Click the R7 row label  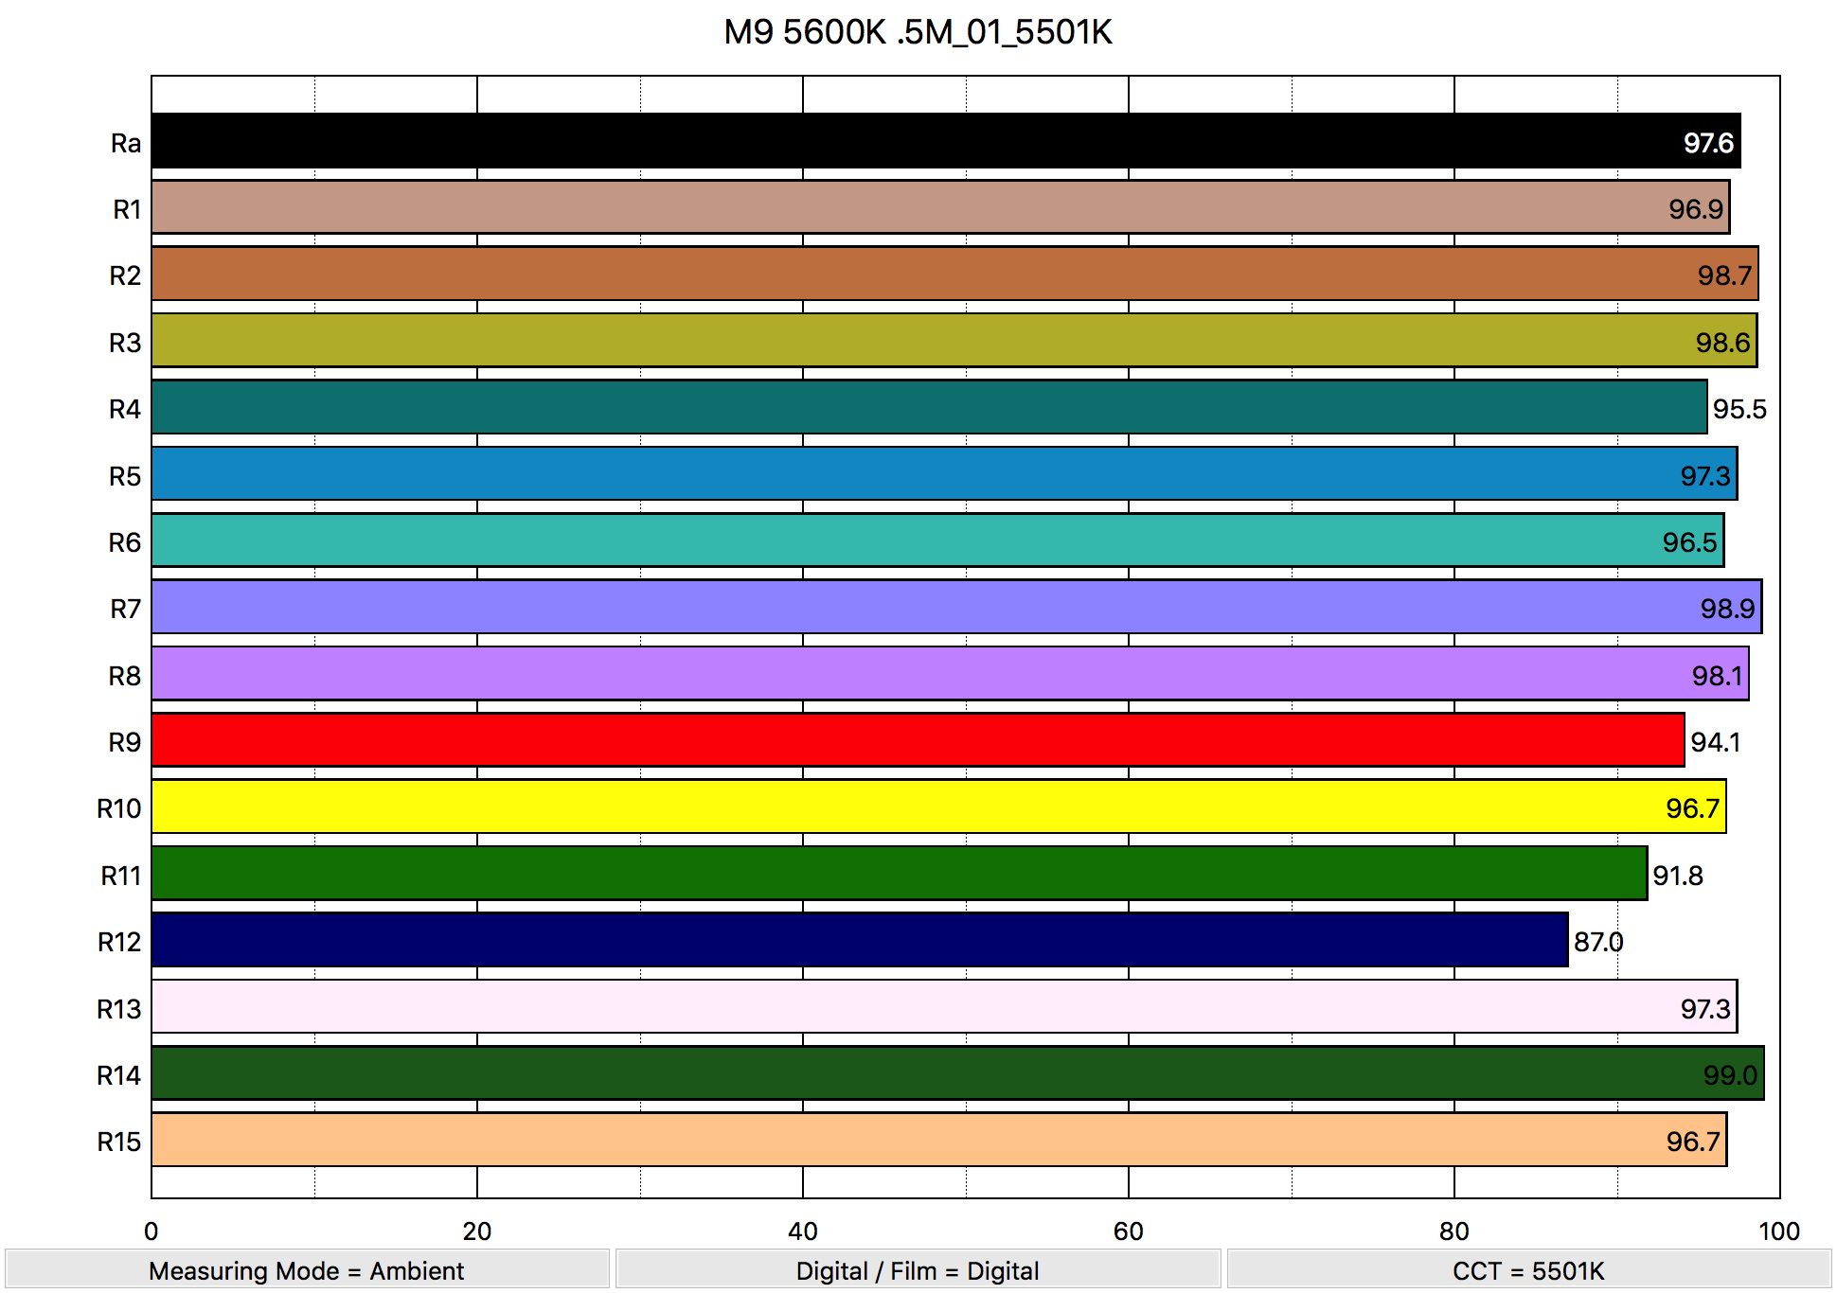tap(125, 609)
